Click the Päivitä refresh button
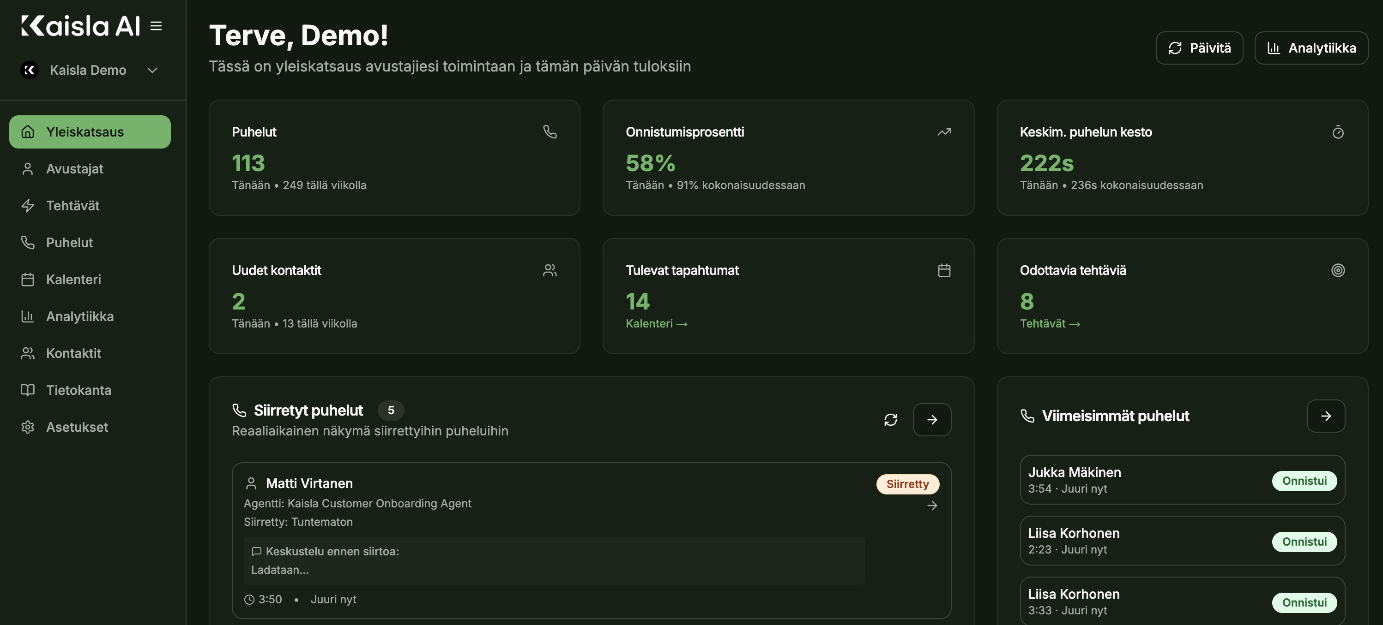Viewport: 1383px width, 625px height. point(1199,48)
